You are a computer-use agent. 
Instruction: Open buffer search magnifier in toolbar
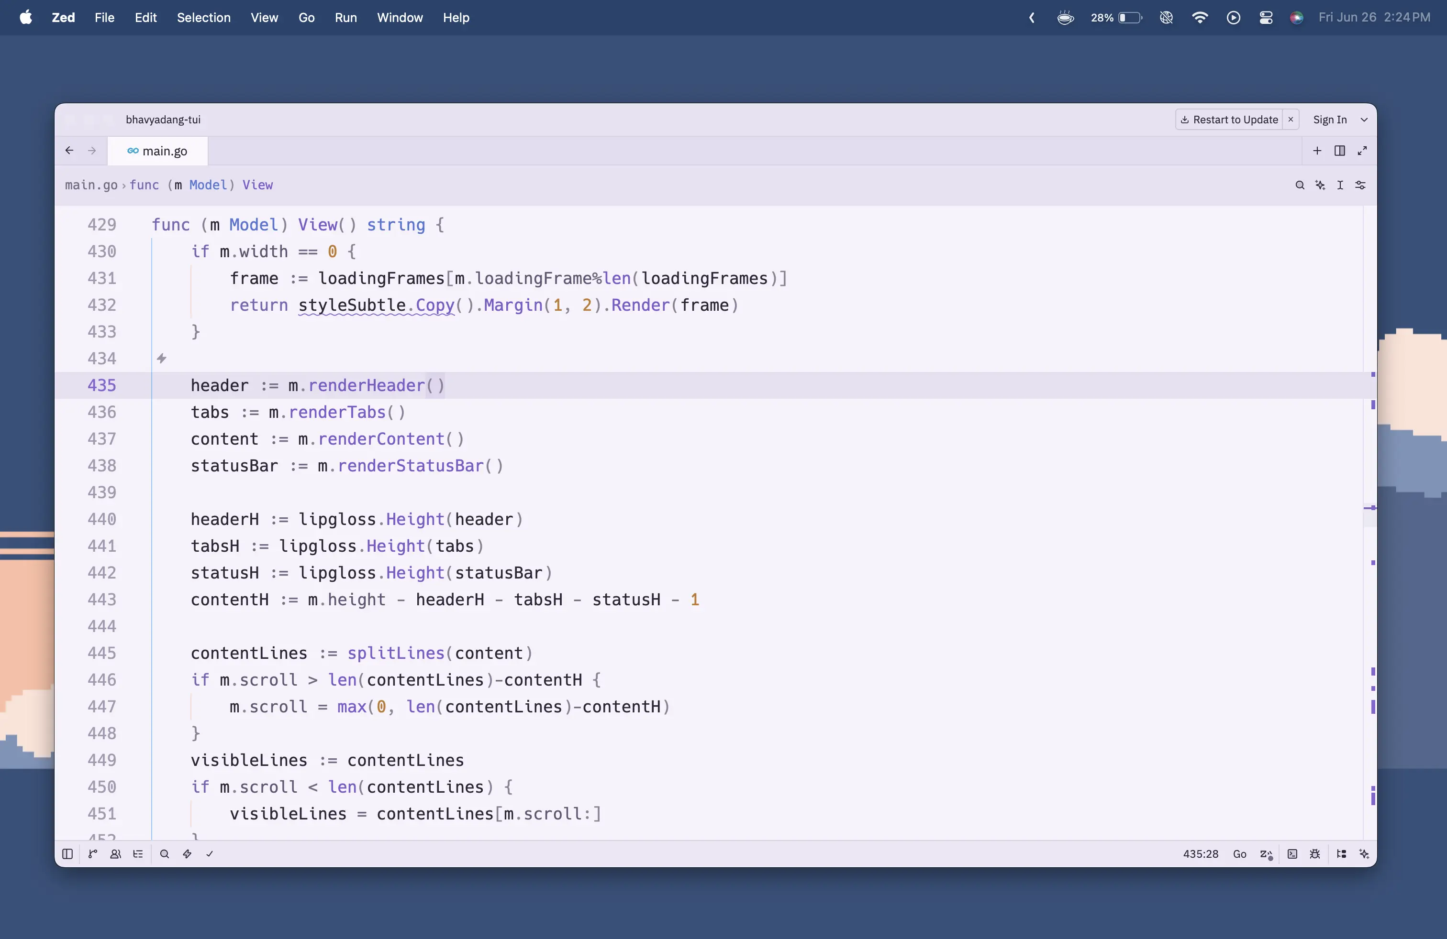pyautogui.click(x=1300, y=185)
